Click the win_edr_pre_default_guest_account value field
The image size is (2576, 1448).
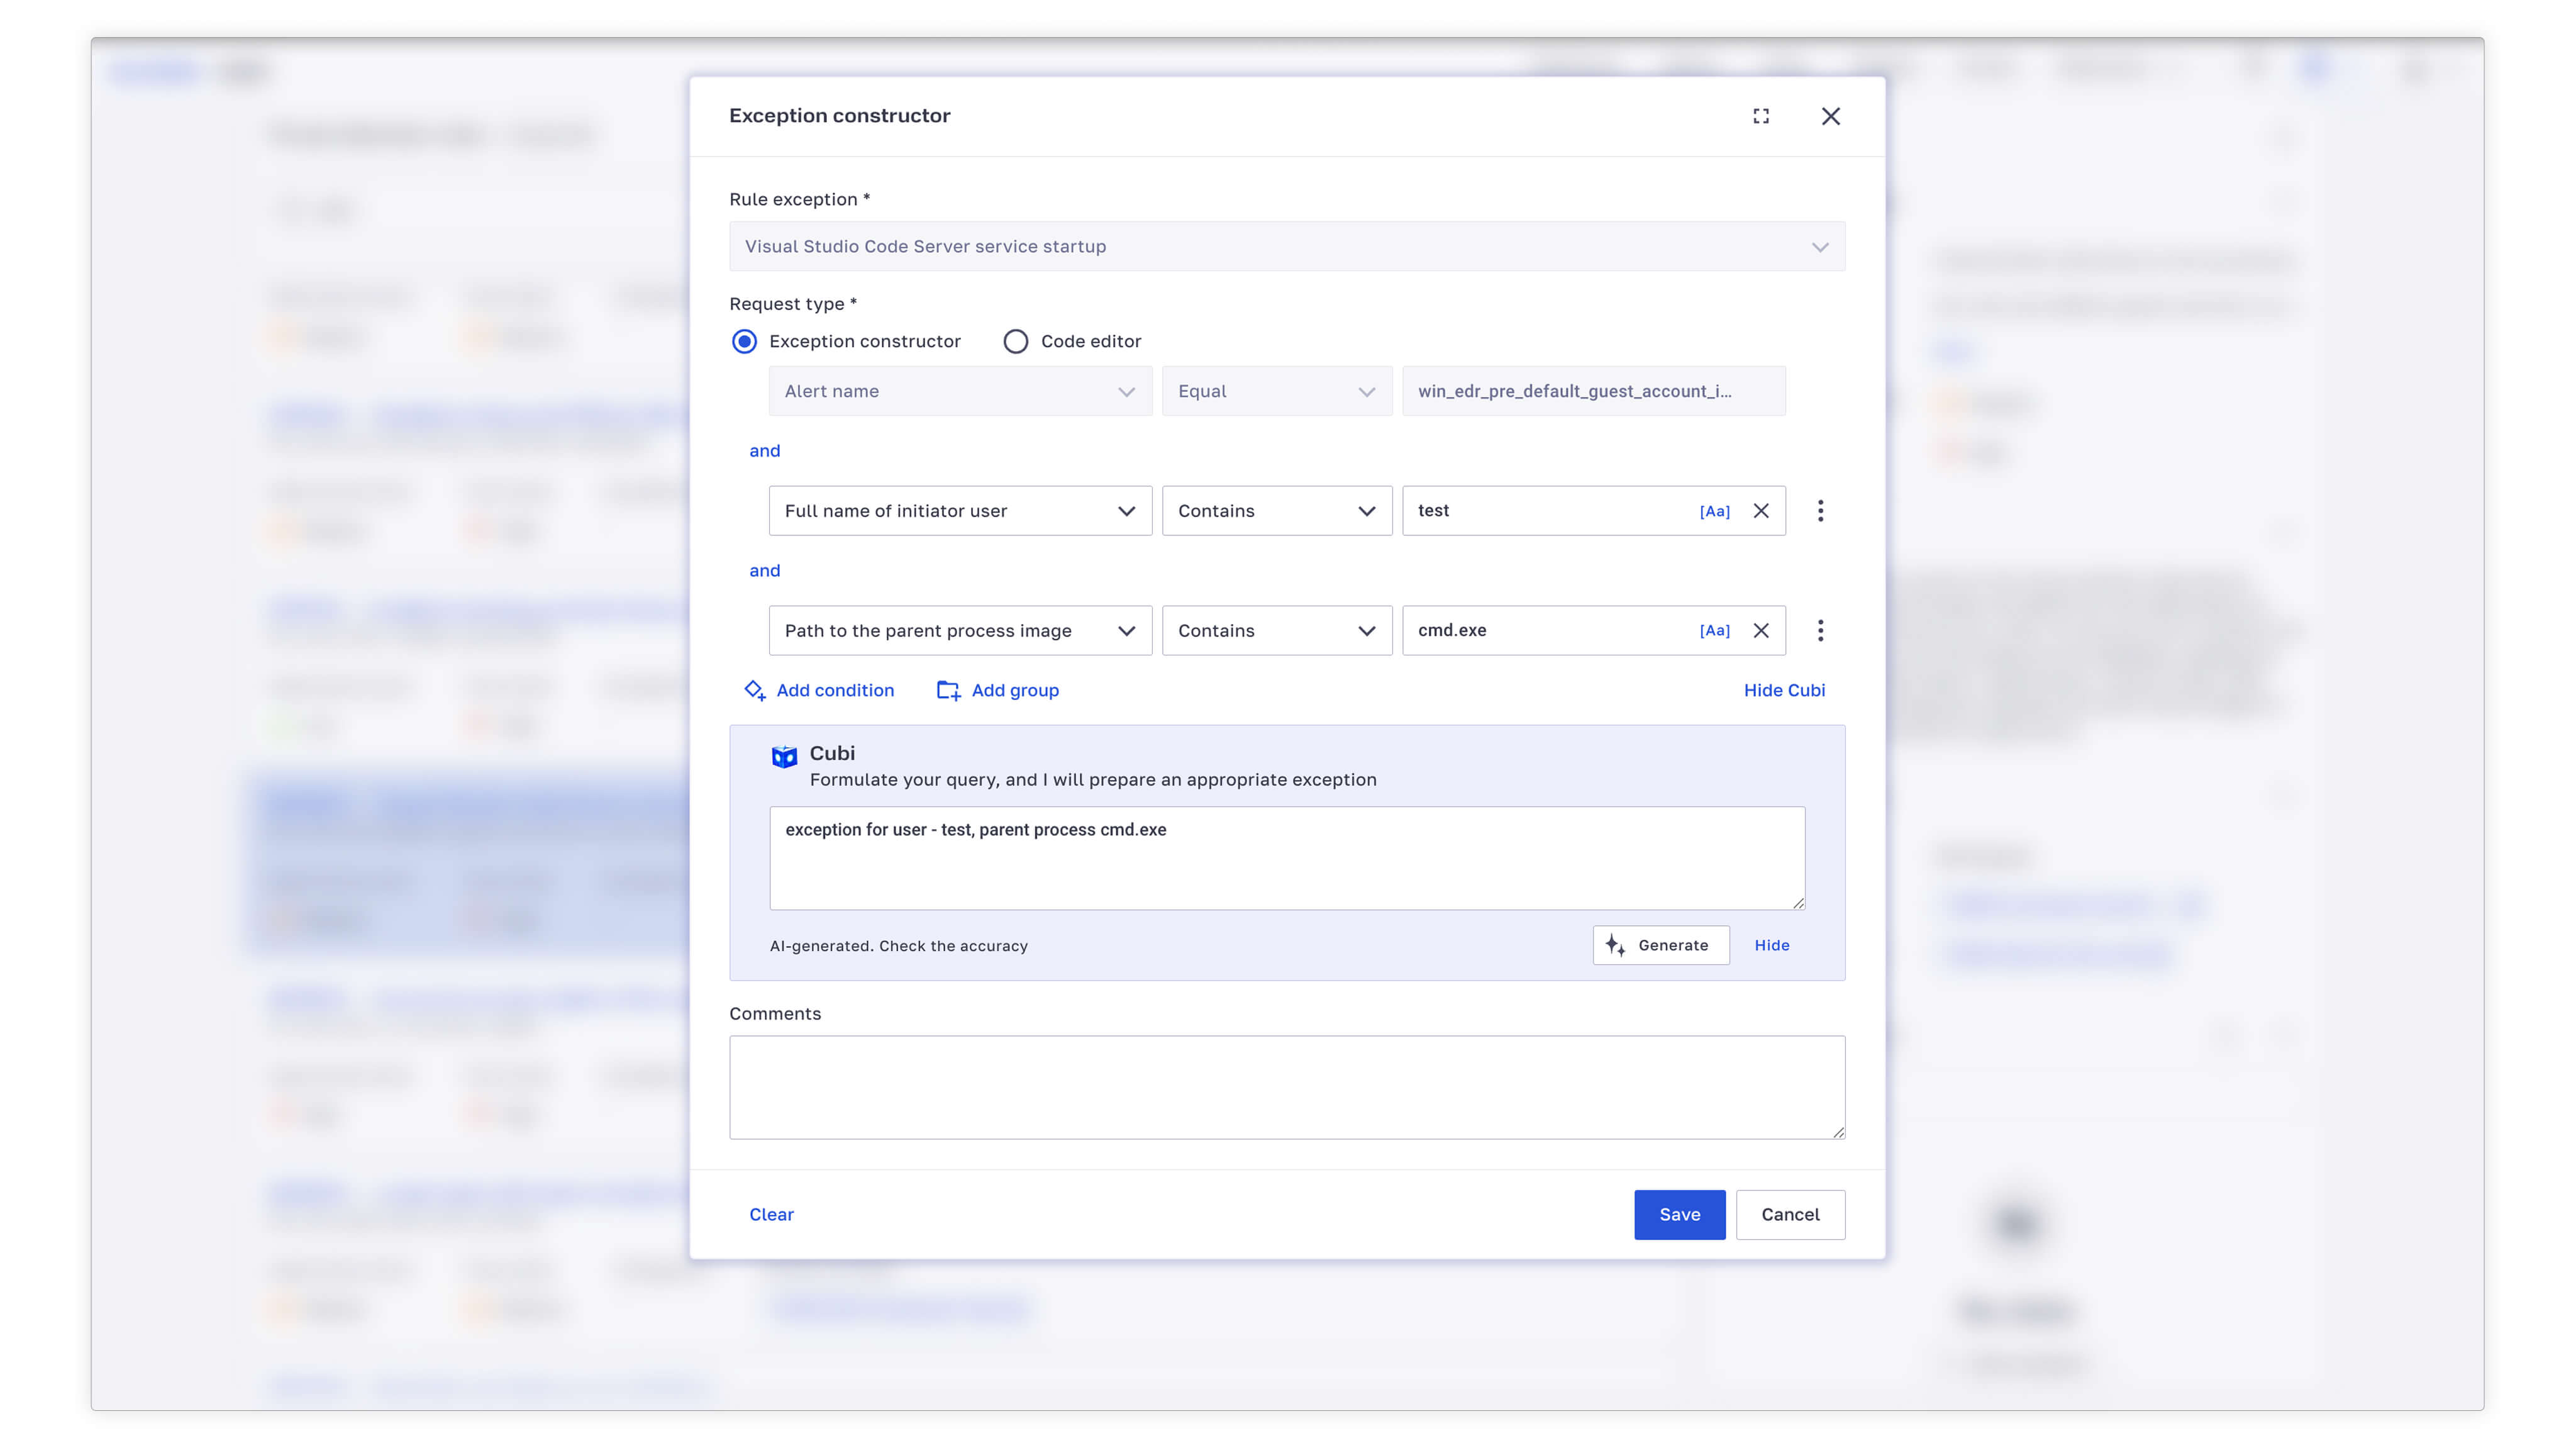click(1593, 391)
